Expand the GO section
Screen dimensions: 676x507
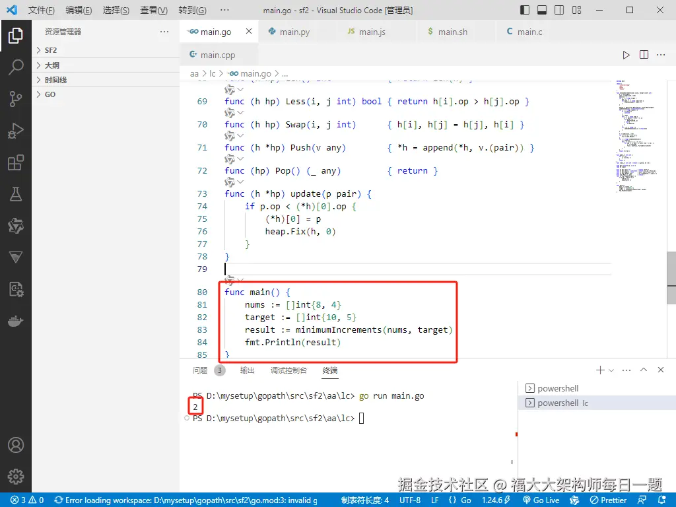(x=106, y=94)
